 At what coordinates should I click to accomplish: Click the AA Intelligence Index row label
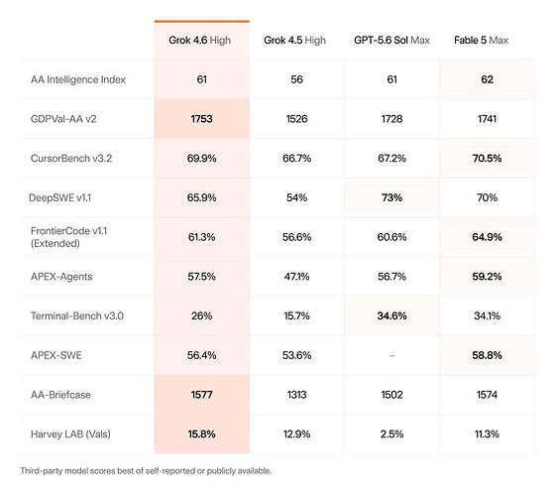point(78,79)
